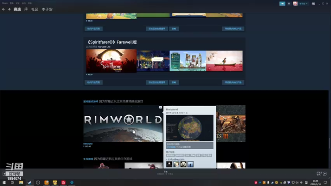Open Task View on the taskbar
This screenshot has width=331, height=186.
tap(12, 183)
